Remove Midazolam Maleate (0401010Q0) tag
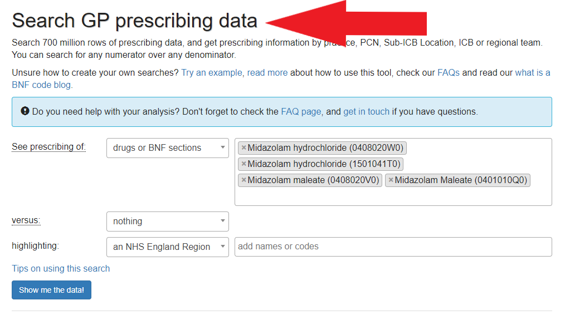The image size is (565, 315). tap(391, 180)
